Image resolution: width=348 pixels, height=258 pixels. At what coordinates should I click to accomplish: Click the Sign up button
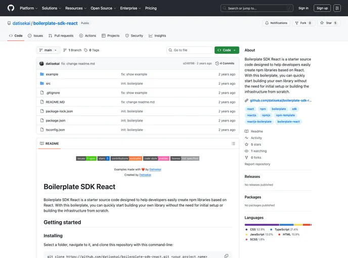pos(322,8)
